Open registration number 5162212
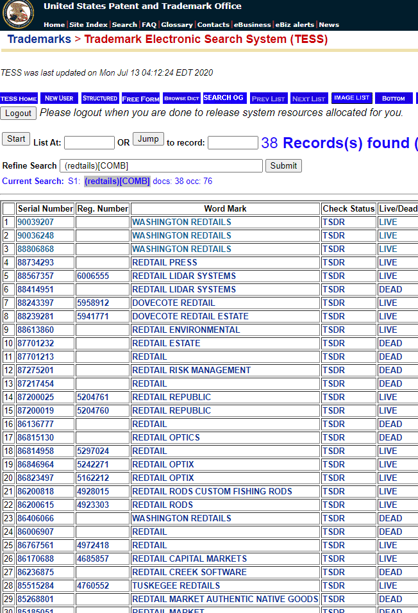This screenshot has width=418, height=613. click(93, 478)
